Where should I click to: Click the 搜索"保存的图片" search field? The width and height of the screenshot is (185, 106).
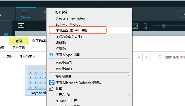(169, 57)
